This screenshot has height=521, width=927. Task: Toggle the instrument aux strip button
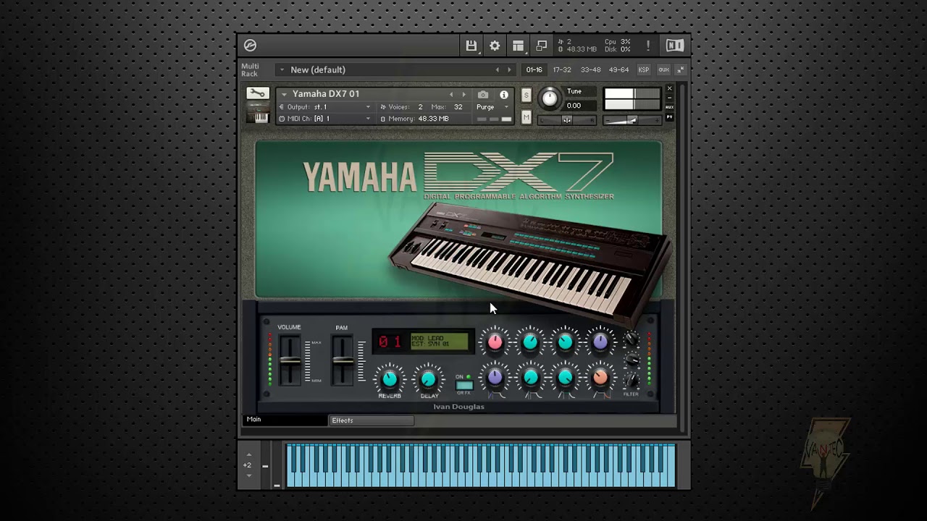pyautogui.click(x=669, y=107)
